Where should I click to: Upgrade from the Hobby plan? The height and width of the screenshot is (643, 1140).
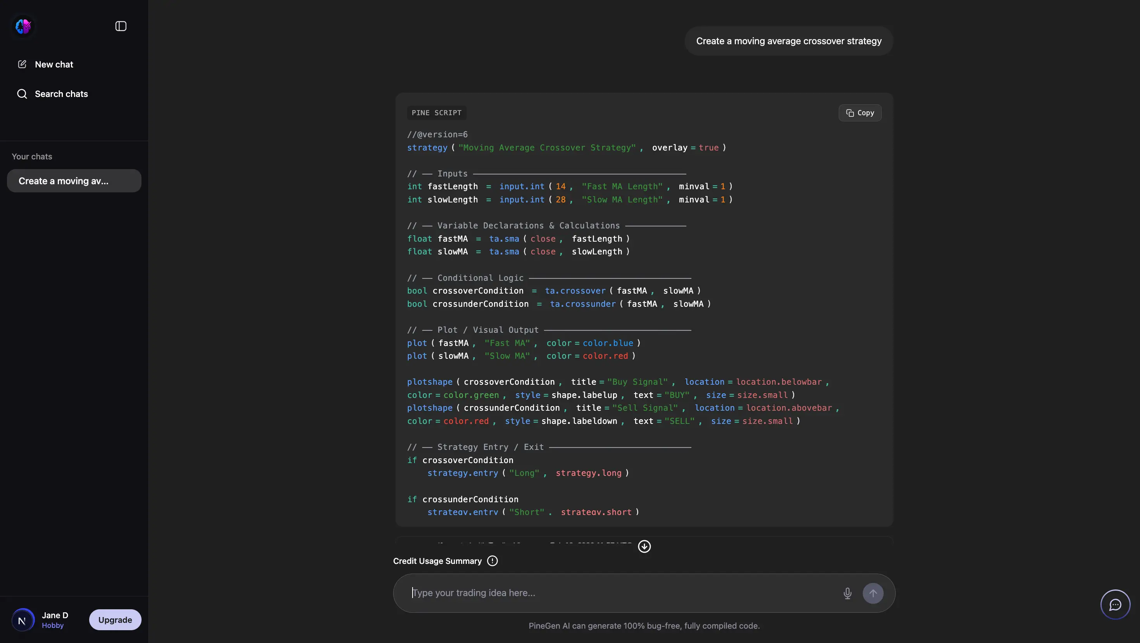115,620
